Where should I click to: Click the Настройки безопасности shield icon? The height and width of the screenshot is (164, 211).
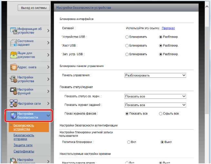tap(13, 116)
